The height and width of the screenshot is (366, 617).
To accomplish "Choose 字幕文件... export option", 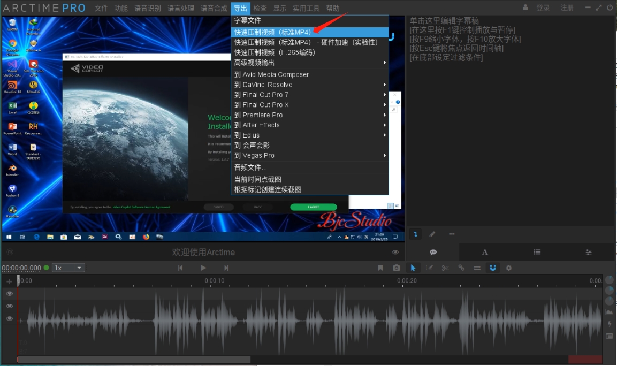I will point(310,20).
